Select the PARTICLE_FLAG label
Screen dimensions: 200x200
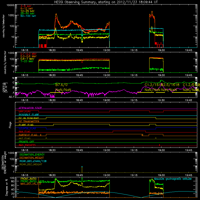tap(28, 135)
